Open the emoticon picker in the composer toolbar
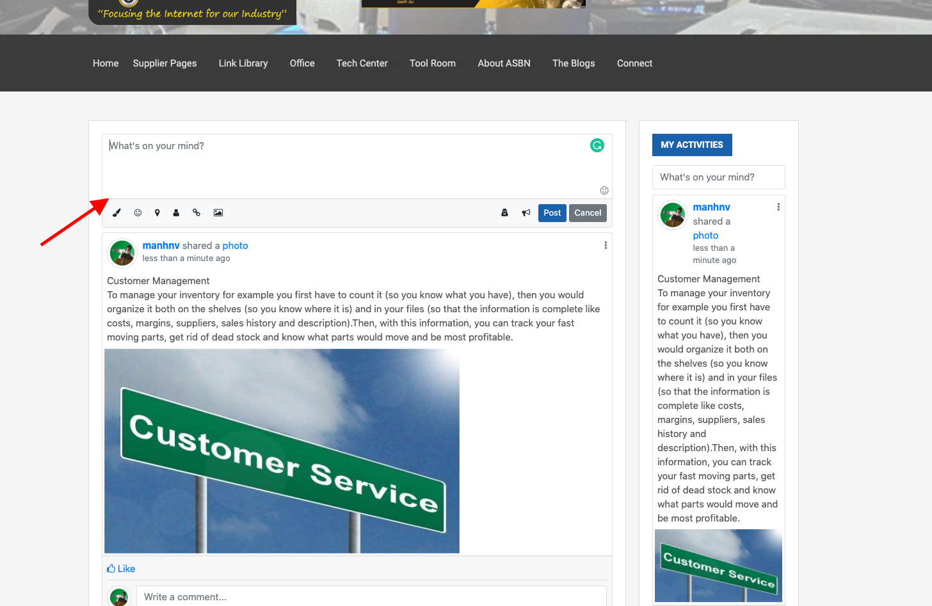This screenshot has height=606, width=932. 138,213
